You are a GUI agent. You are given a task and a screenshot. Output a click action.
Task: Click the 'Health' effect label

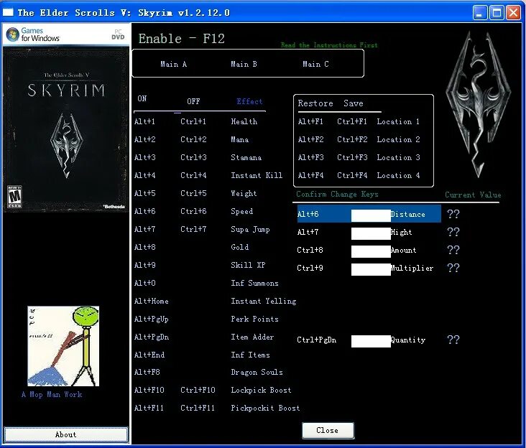click(x=244, y=121)
